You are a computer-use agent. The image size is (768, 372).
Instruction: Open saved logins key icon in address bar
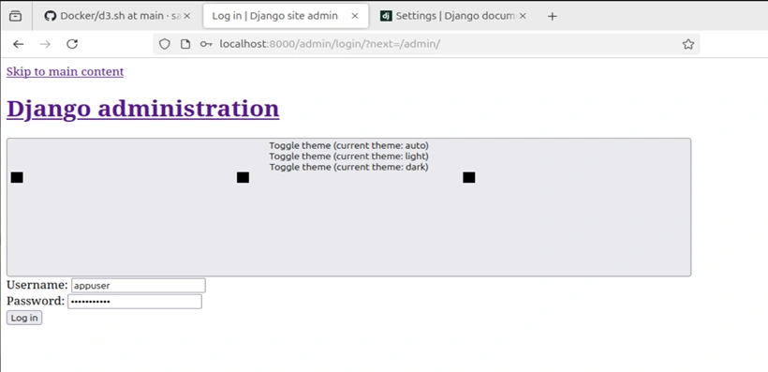tap(206, 44)
